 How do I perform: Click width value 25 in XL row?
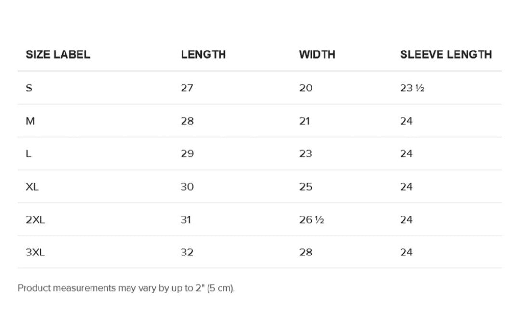click(306, 187)
